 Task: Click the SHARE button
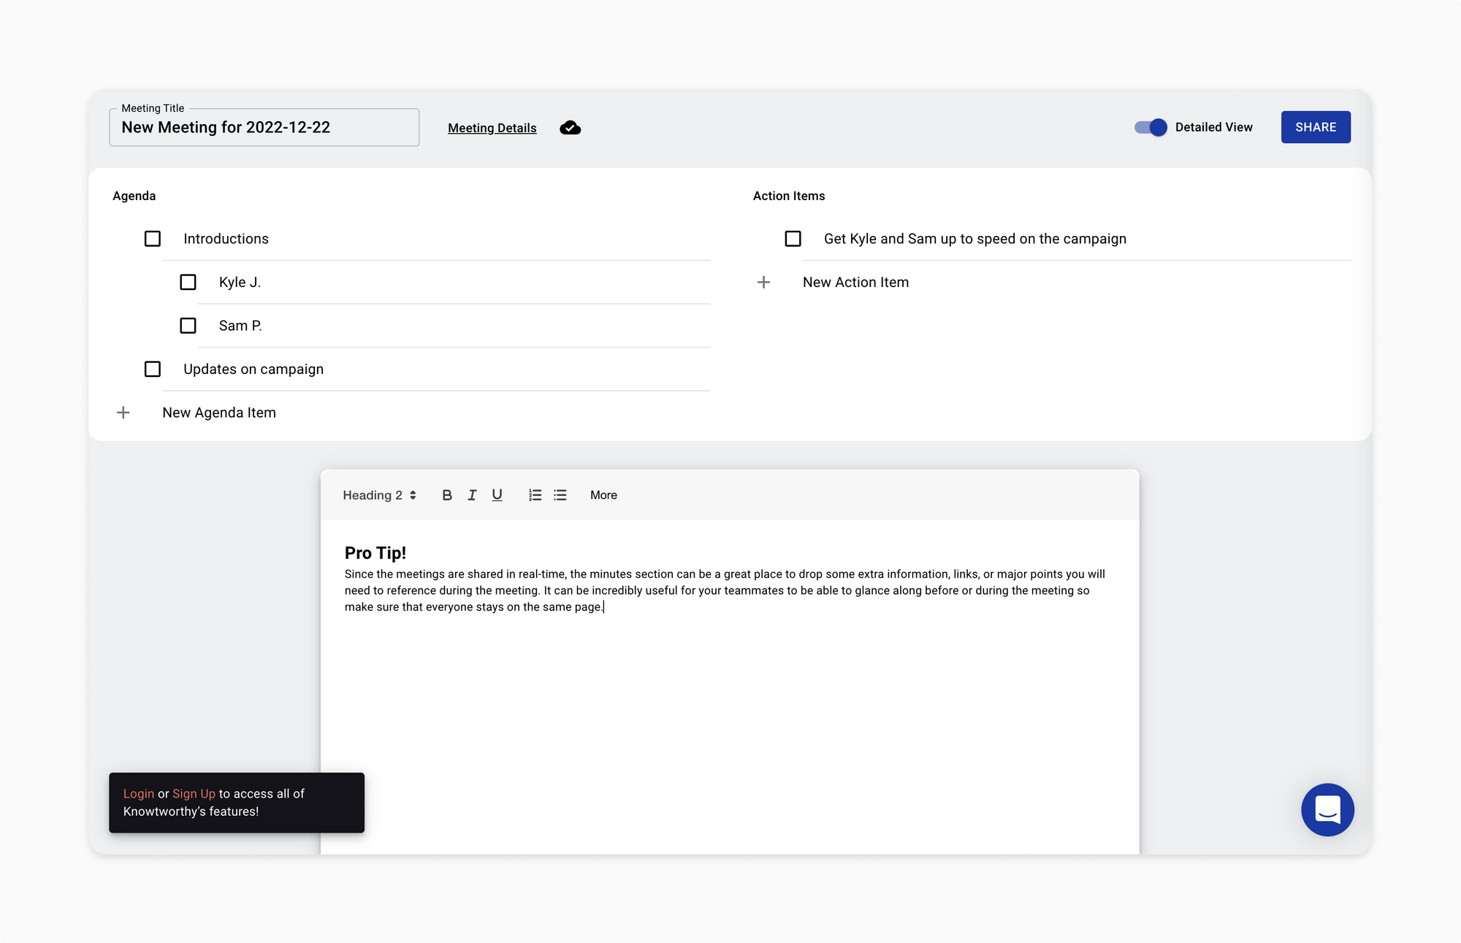click(1315, 126)
